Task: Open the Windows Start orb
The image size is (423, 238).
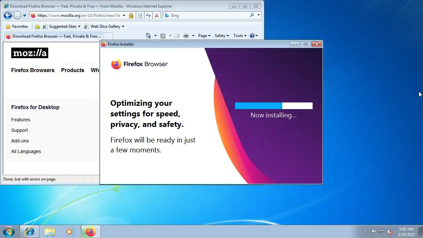Action: 9,231
